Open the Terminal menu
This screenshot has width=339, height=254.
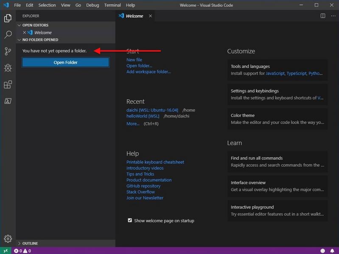112,5
